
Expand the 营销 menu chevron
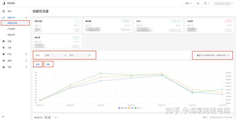pyautogui.click(x=26, y=61)
